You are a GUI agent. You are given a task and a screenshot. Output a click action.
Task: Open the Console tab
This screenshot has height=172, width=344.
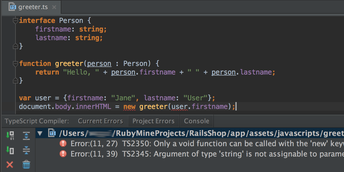coord(197,121)
